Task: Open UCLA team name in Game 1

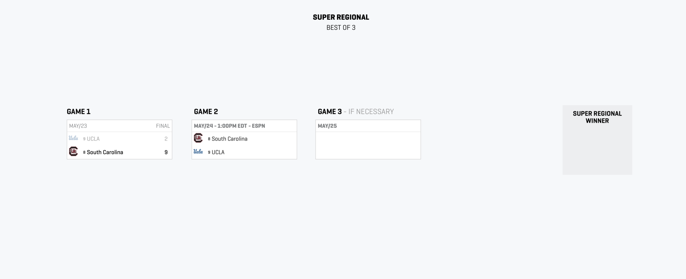Action: point(93,139)
